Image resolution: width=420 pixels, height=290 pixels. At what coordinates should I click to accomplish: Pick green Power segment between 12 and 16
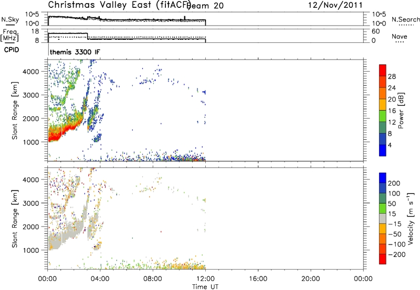(x=383, y=116)
